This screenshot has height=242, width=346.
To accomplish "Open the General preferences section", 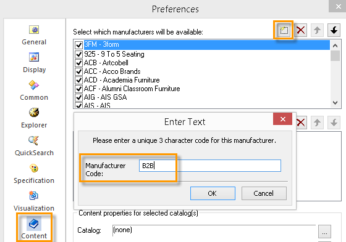I will [x=34, y=35].
